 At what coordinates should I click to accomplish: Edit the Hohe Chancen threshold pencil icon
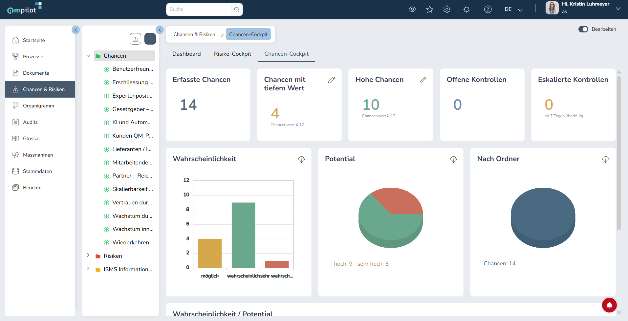[x=423, y=80]
